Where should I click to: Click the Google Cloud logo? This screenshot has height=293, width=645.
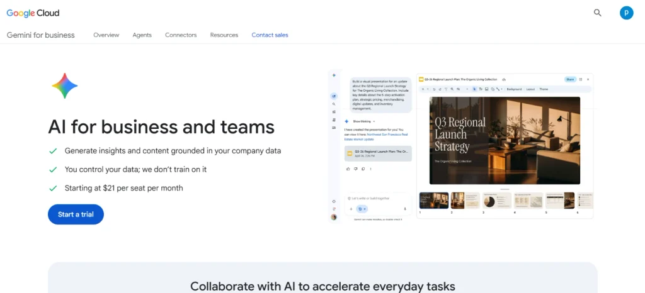tap(33, 13)
